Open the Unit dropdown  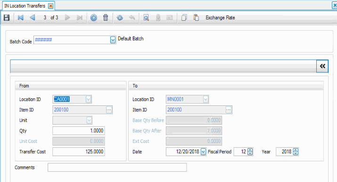[89, 120]
